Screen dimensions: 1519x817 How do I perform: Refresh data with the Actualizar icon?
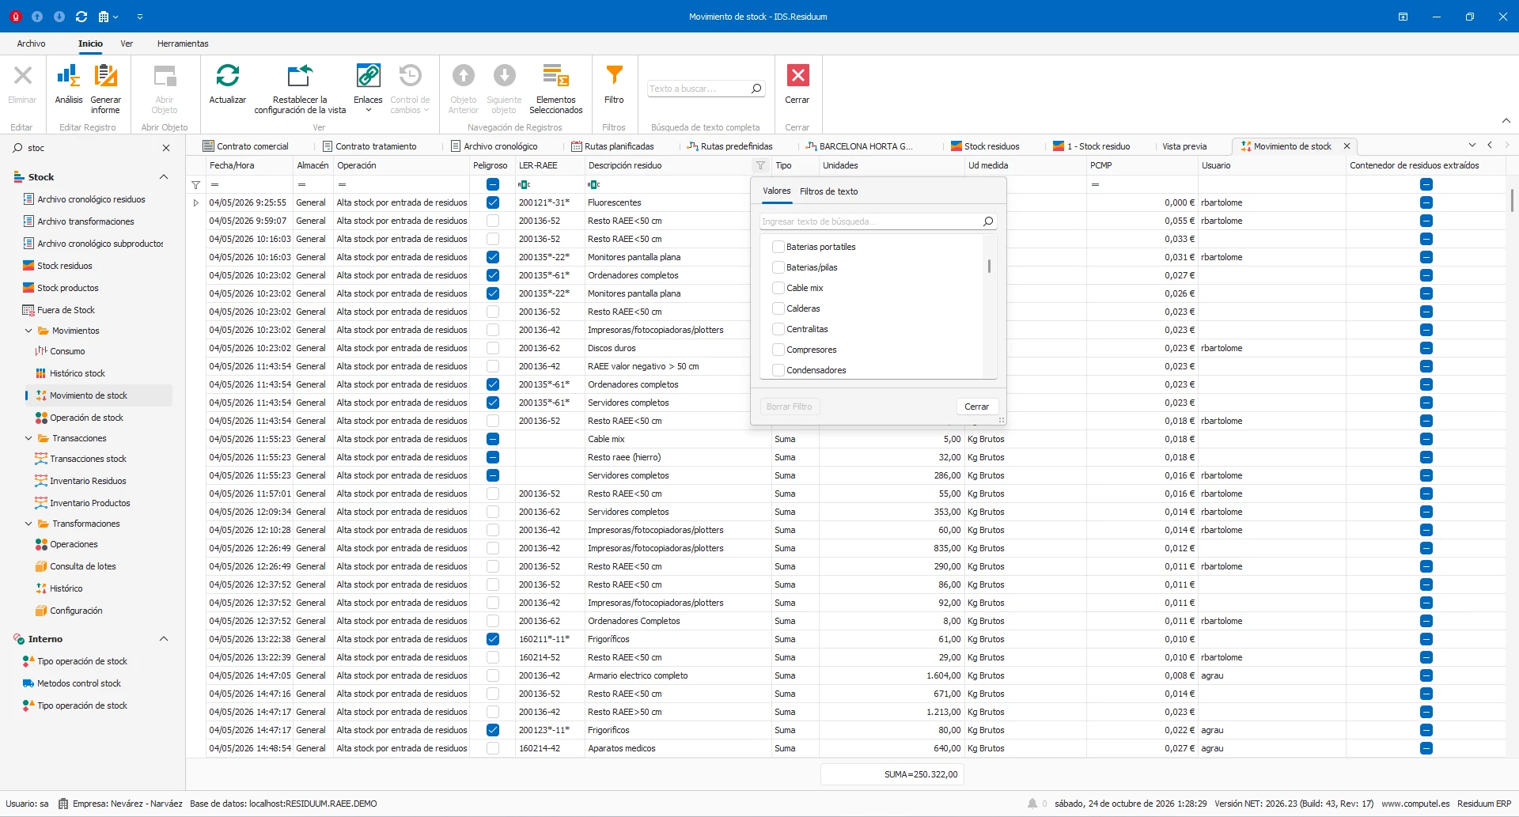click(228, 85)
